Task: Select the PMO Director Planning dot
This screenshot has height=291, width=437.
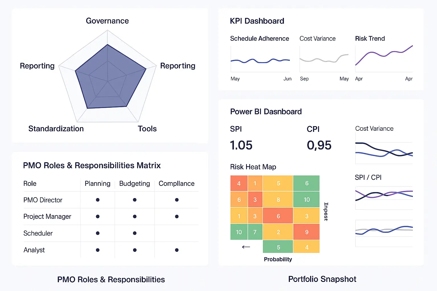Action: tap(98, 200)
